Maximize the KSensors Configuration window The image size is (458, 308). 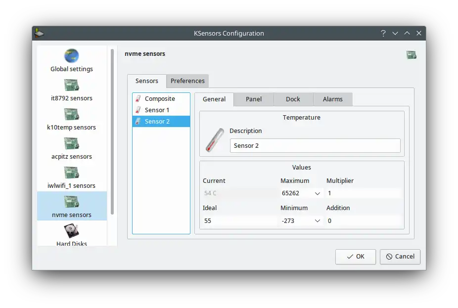click(x=407, y=33)
